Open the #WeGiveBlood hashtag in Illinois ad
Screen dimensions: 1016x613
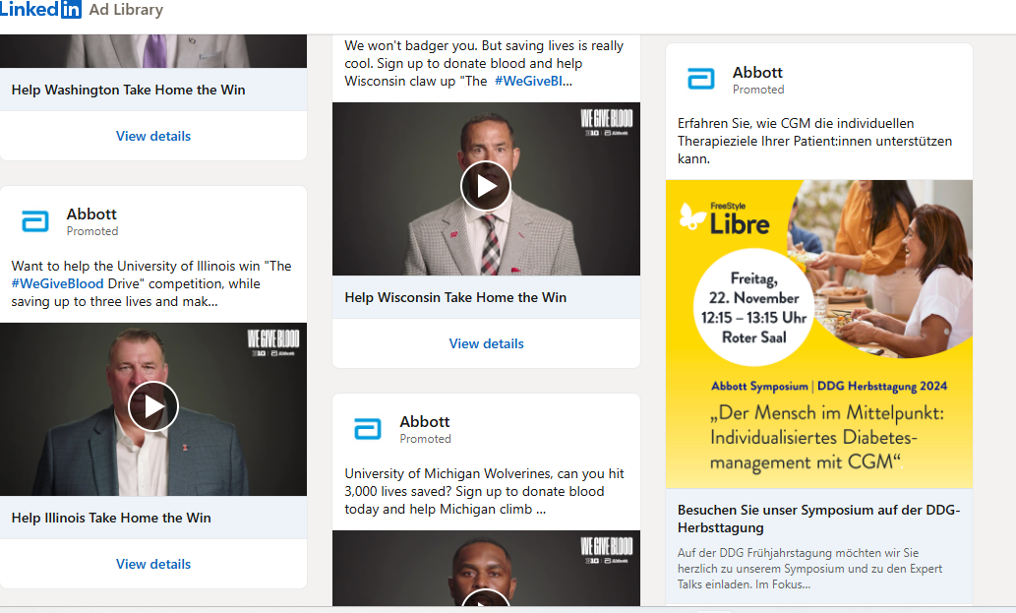coord(58,283)
